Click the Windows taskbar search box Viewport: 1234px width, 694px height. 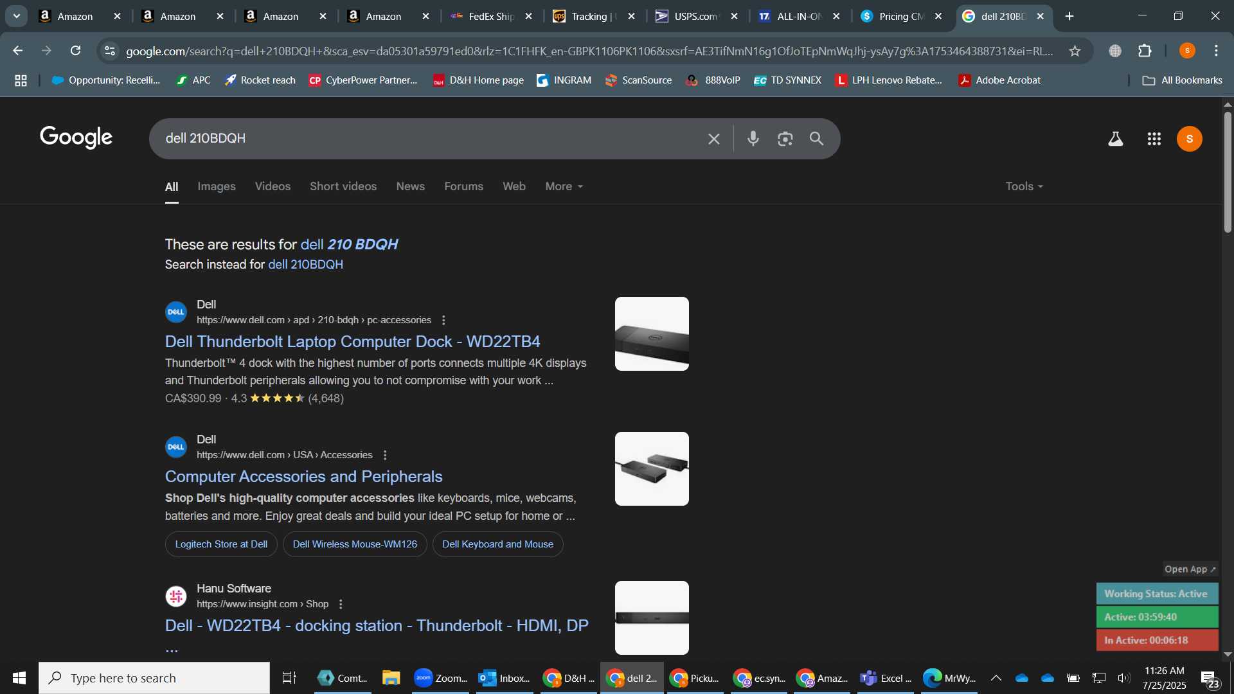coord(154,678)
